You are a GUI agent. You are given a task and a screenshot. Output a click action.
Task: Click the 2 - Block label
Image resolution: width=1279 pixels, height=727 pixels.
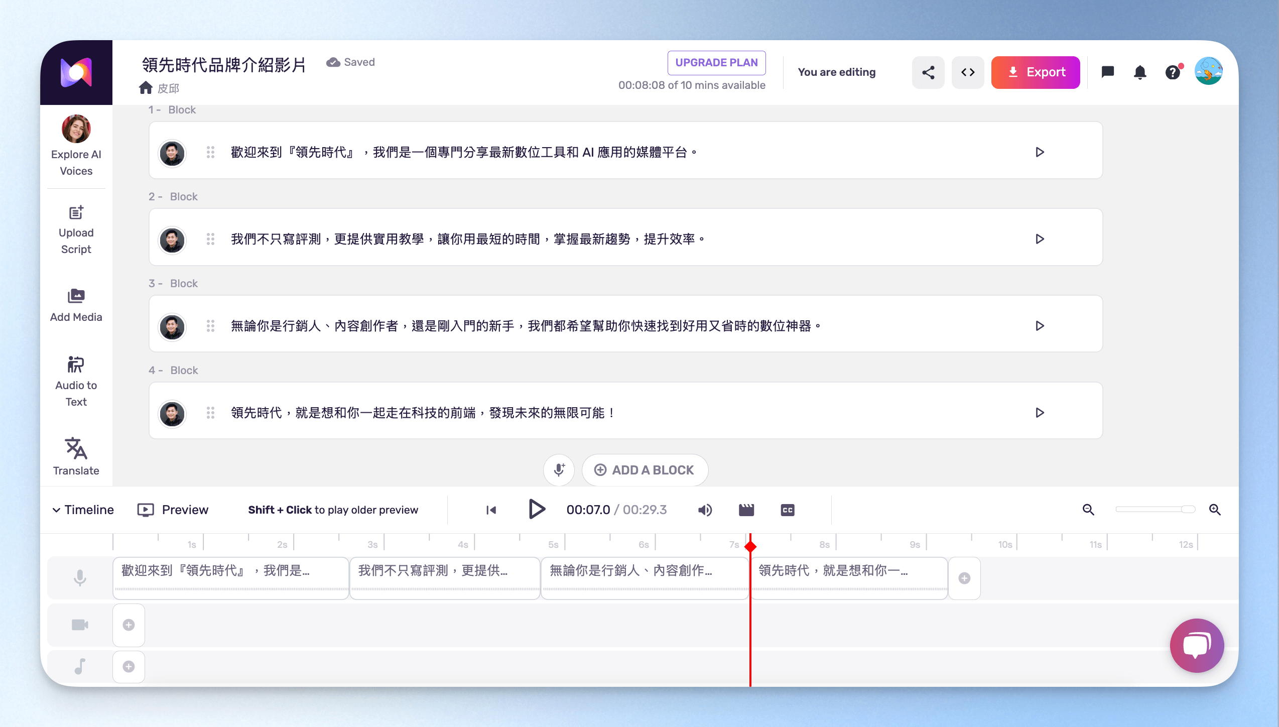pyautogui.click(x=173, y=196)
